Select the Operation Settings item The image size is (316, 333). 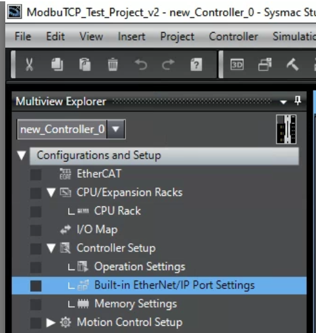(140, 267)
